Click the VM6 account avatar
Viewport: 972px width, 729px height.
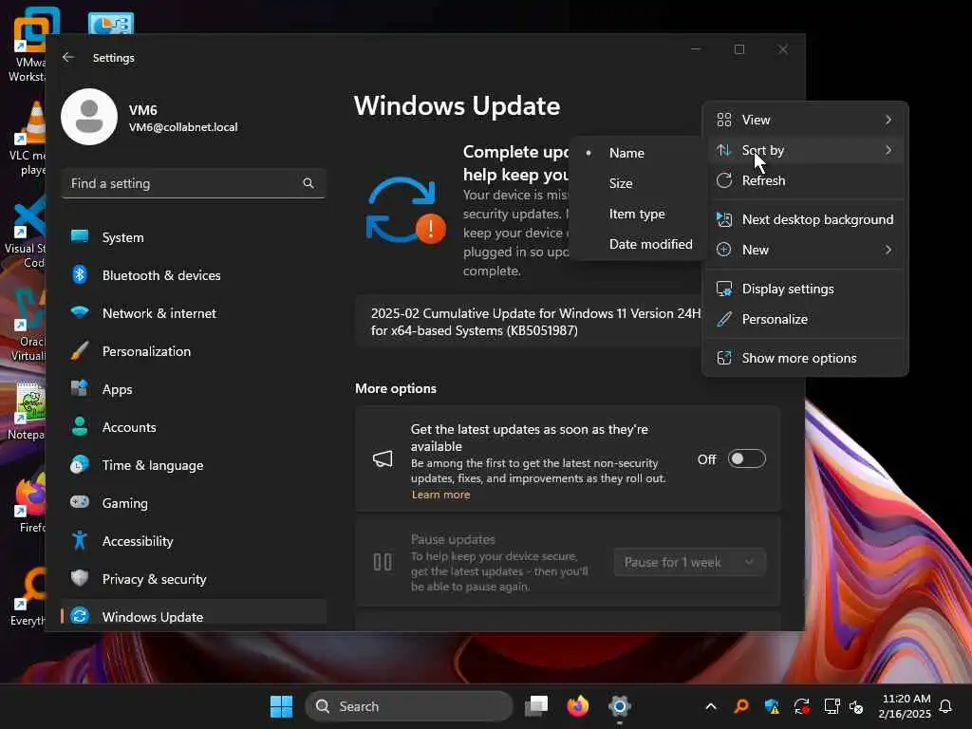pyautogui.click(x=89, y=117)
